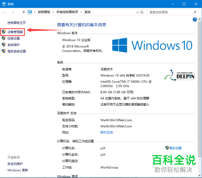Image resolution: width=202 pixels, height=178 pixels.
Task: Click the search magnifier icon
Action: pos(195,12)
